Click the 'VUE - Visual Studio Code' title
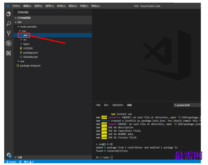 (147, 6)
